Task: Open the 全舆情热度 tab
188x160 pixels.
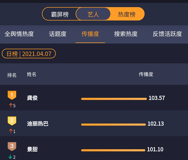Action: coord(19,34)
